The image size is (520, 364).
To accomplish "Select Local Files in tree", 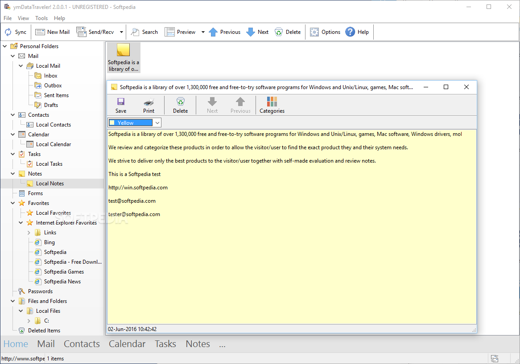I will tap(48, 311).
